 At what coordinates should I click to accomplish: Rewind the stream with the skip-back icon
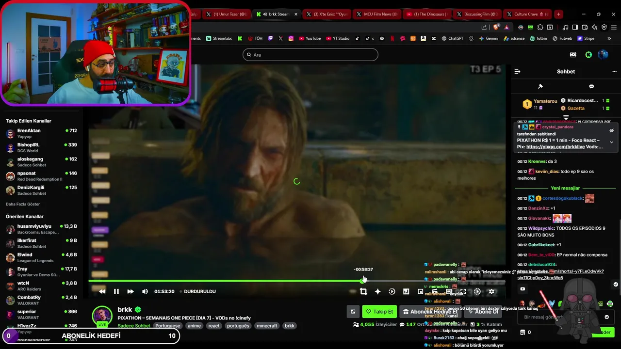click(x=102, y=291)
